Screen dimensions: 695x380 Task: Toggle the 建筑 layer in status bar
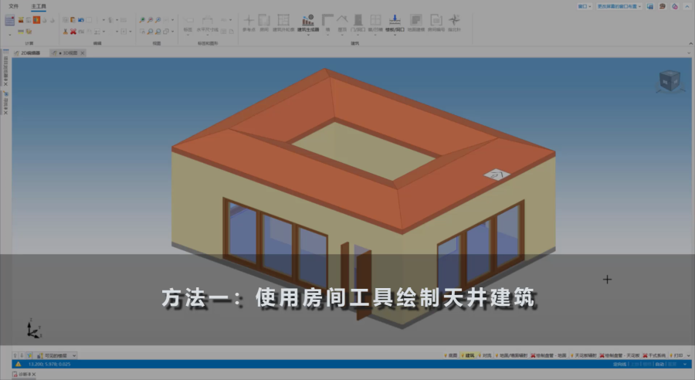click(x=466, y=355)
